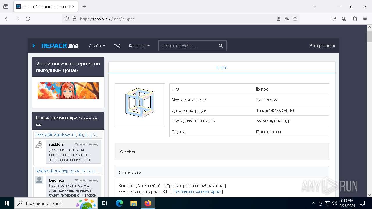Bookmark this page with star

click(x=295, y=19)
